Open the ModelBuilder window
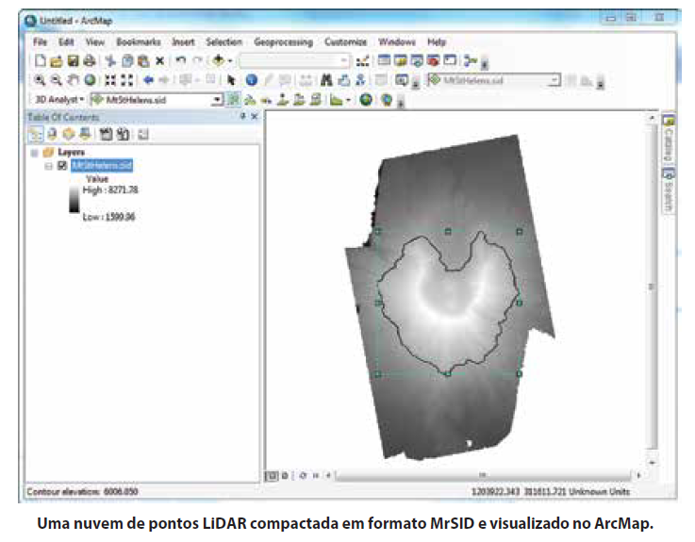This screenshot has width=695, height=542. (470, 60)
